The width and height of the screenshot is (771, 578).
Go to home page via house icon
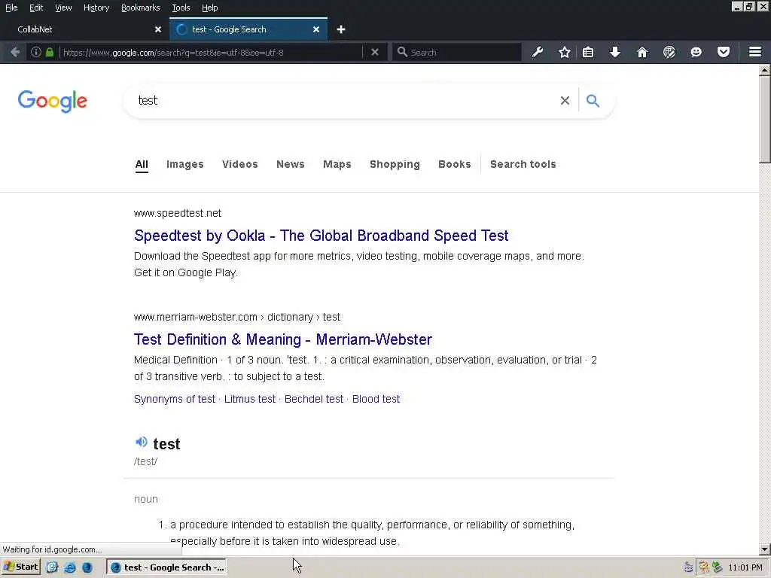click(642, 52)
